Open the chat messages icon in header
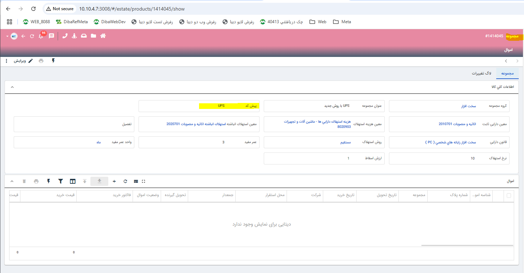This screenshot has width=524, height=273. [x=51, y=36]
